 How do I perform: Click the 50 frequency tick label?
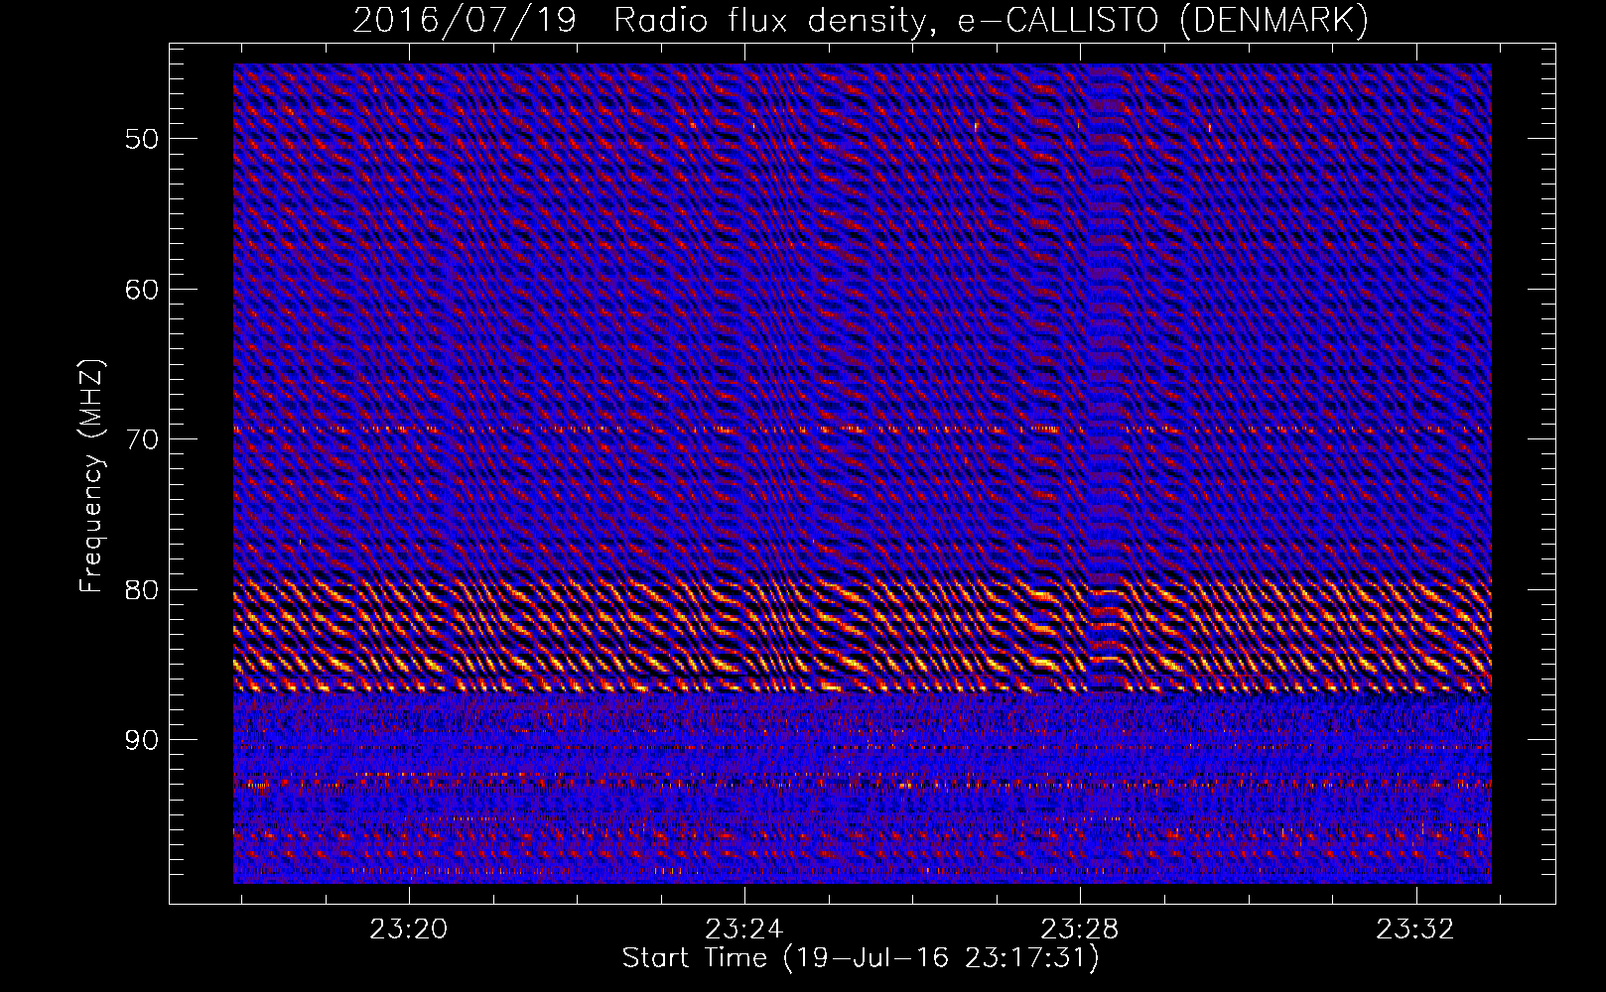click(x=141, y=139)
